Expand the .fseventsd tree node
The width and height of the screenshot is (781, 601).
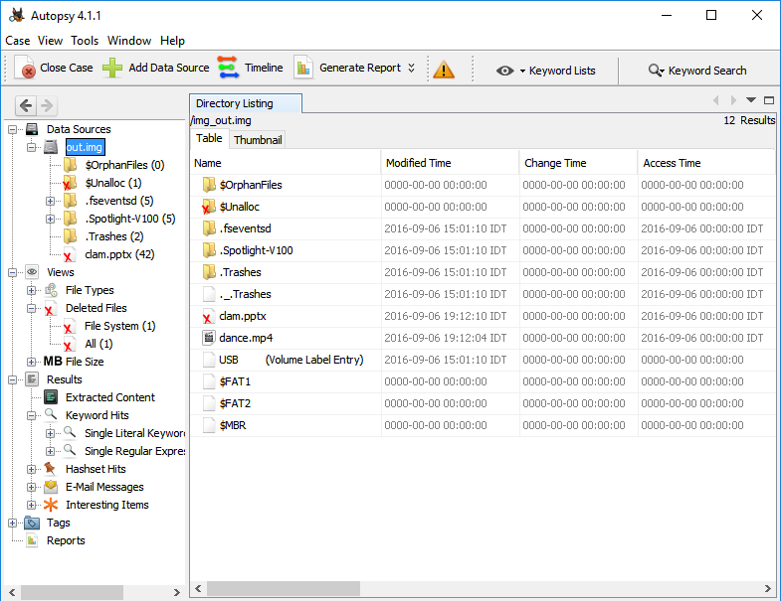[50, 201]
